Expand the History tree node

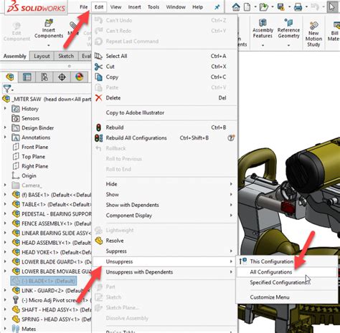[x=5, y=109]
